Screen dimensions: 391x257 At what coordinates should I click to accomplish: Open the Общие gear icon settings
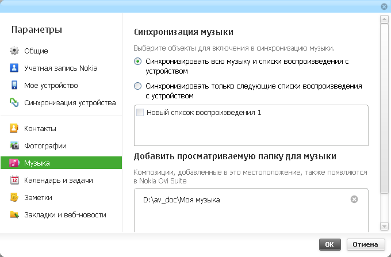14,51
